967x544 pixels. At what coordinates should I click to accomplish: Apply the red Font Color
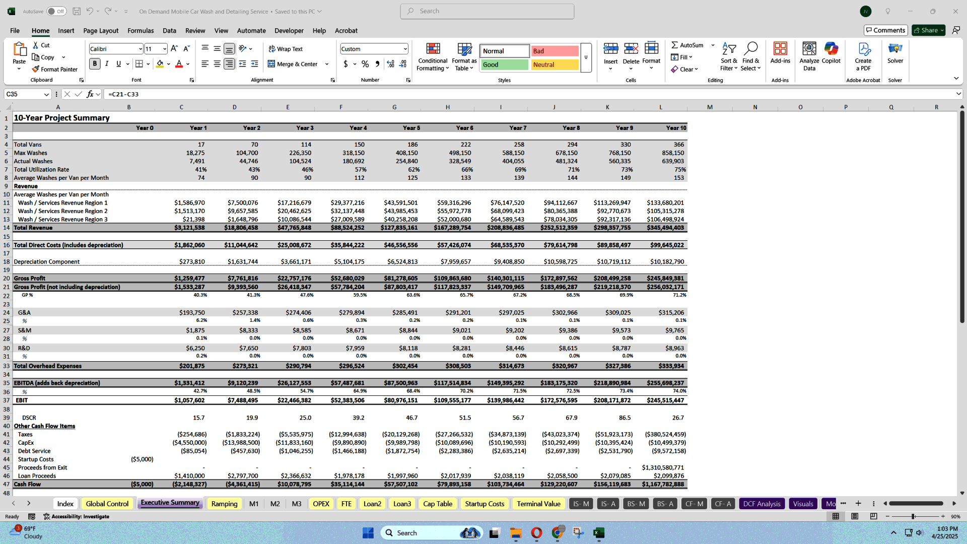point(179,64)
